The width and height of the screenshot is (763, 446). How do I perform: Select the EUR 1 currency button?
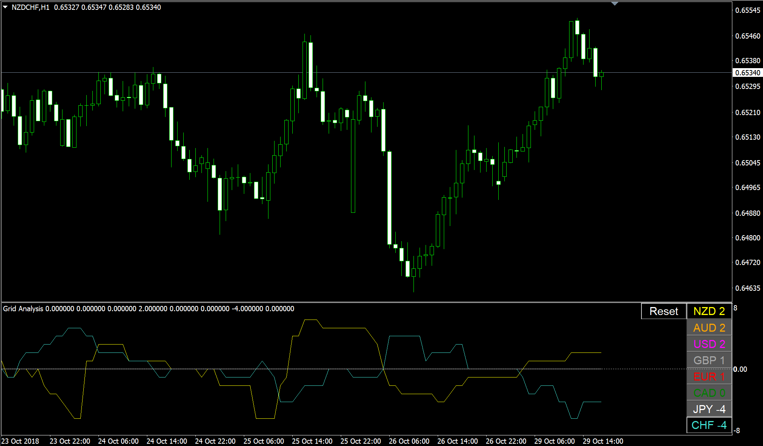(709, 376)
